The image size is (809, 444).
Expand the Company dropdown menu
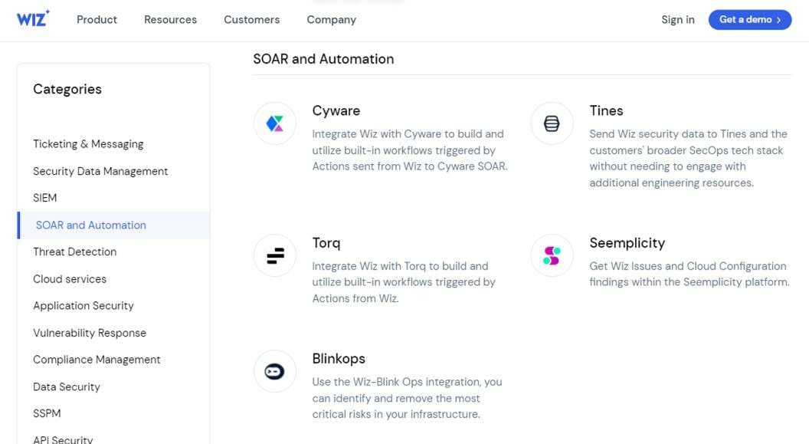pyautogui.click(x=331, y=20)
